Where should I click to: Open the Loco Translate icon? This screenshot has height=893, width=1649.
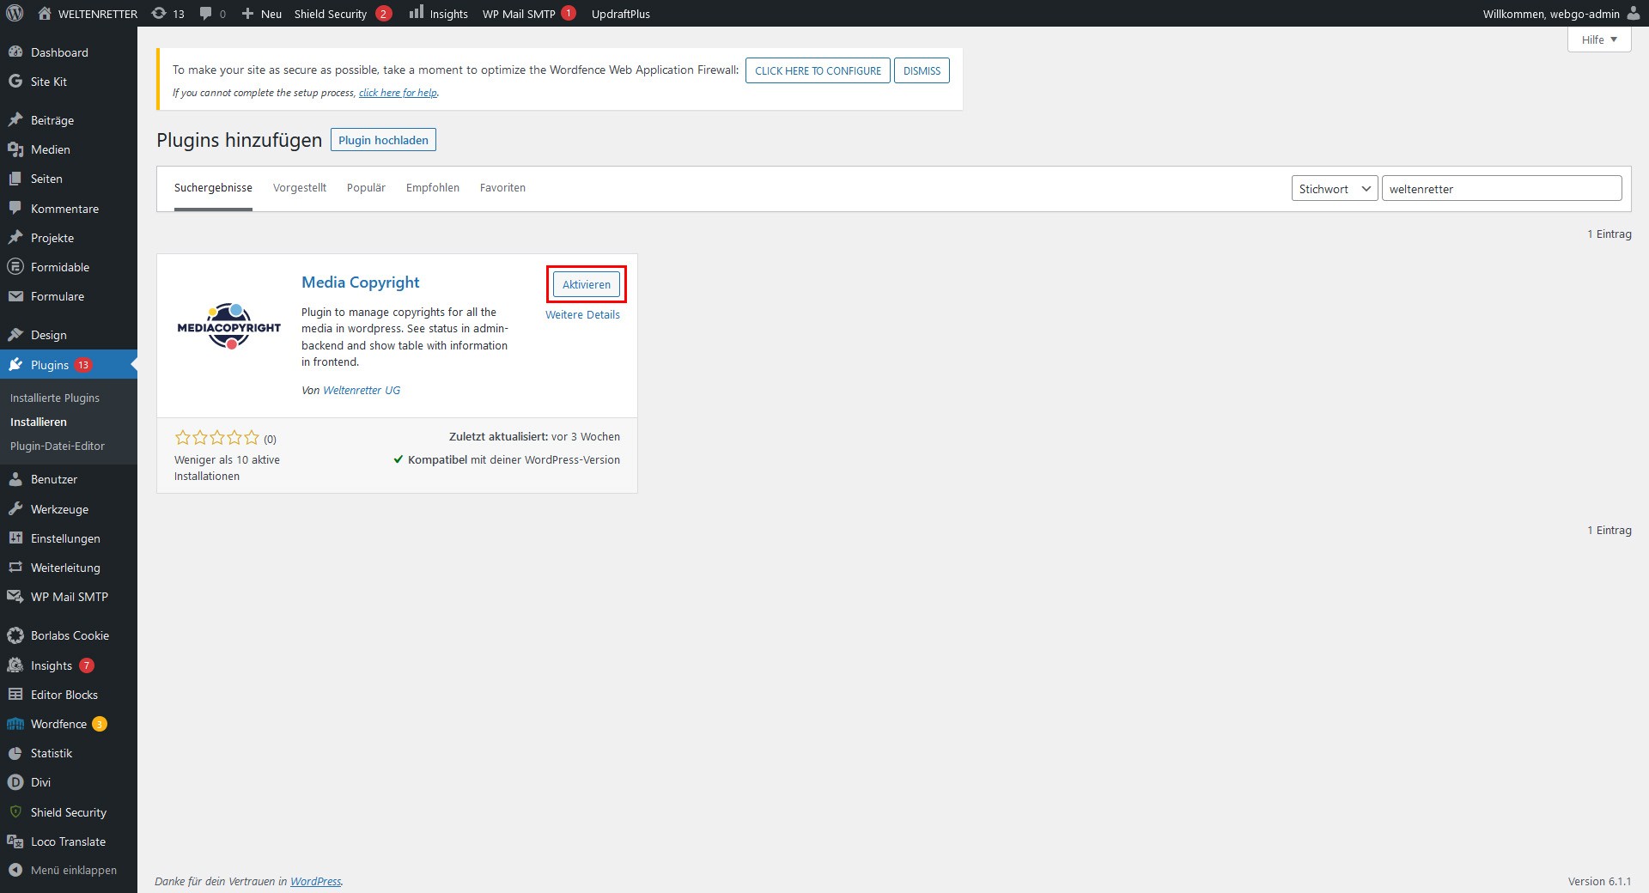[x=15, y=841]
